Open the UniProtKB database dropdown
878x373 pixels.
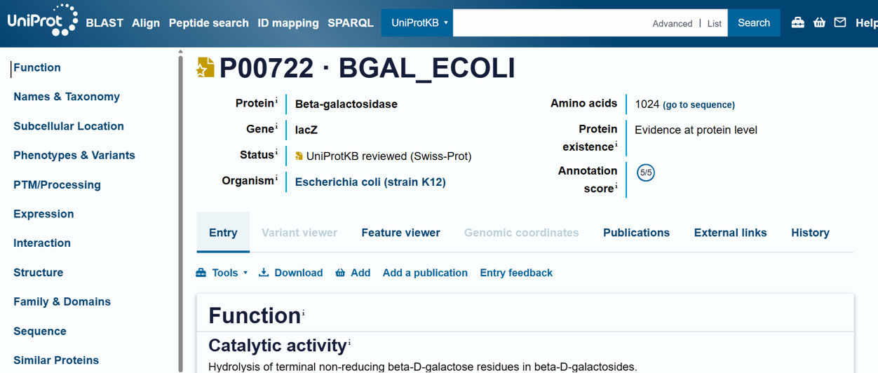point(418,23)
